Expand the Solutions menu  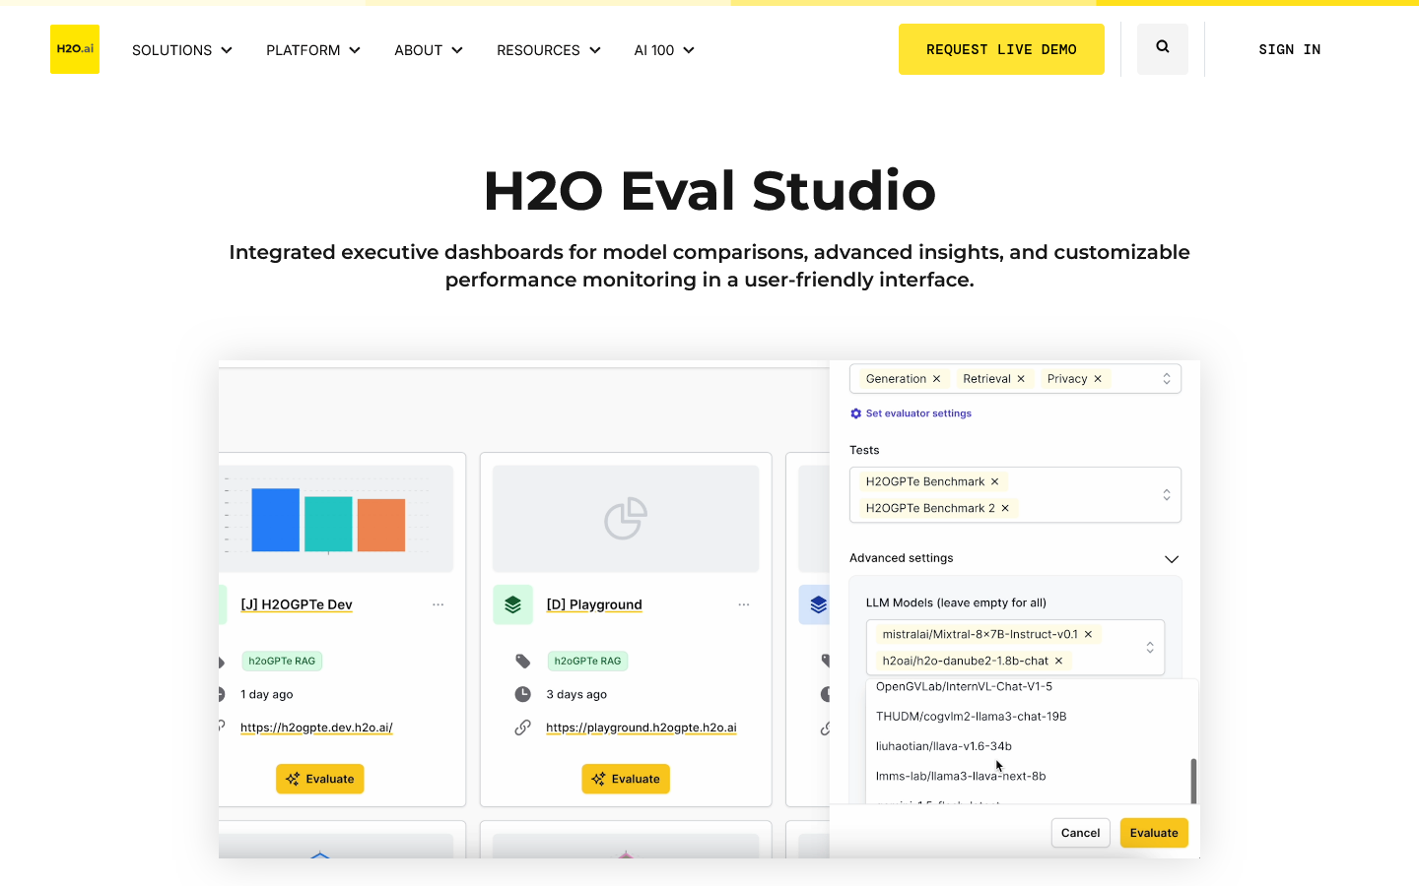tap(182, 50)
